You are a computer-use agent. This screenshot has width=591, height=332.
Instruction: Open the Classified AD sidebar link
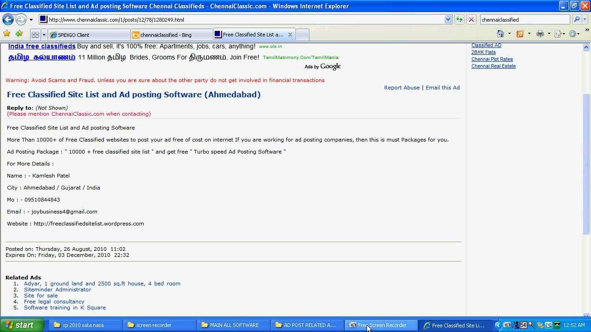tap(486, 45)
